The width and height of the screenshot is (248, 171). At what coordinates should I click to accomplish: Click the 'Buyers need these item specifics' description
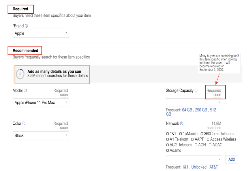52,16
